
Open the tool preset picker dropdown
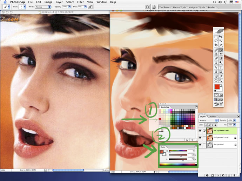tap(9, 7)
